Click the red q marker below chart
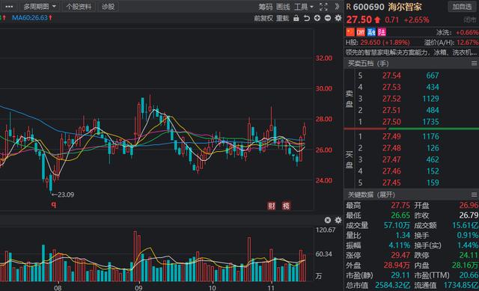The height and width of the screenshot is (291, 479). pyautogui.click(x=54, y=204)
